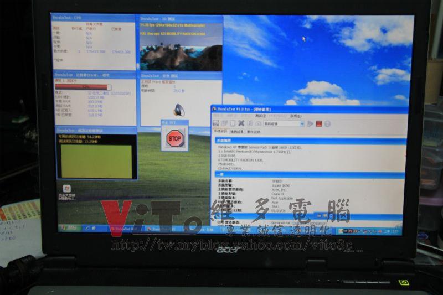This screenshot has width=443, height=295.
Task: Open the test set dropdown in BurnInTest toolbar
Action: 302,123
